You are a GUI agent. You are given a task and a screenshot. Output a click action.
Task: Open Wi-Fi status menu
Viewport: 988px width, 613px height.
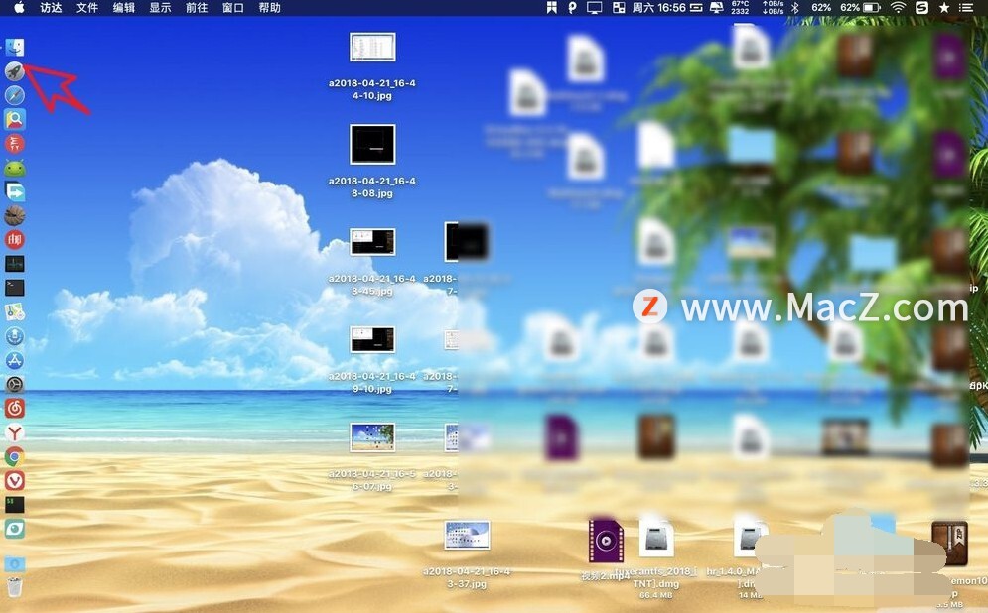(x=898, y=8)
